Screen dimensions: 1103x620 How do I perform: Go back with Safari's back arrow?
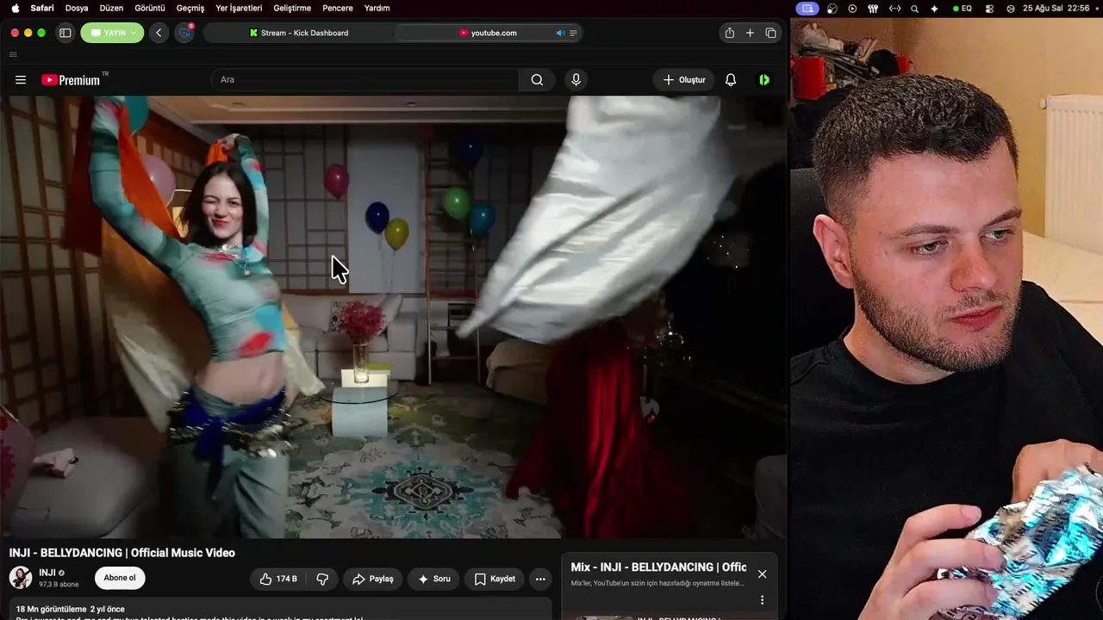(x=159, y=33)
